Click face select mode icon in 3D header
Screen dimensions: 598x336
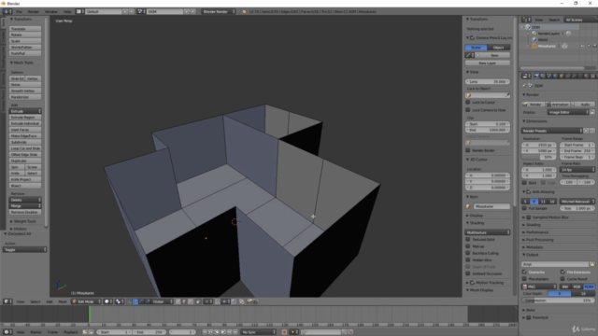click(191, 301)
